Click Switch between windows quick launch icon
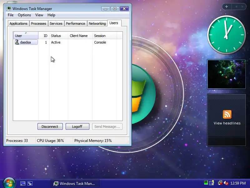The height and width of the screenshot is (188, 250). [x=30, y=183]
